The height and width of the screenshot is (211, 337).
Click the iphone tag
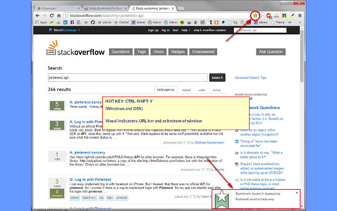click(x=75, y=198)
